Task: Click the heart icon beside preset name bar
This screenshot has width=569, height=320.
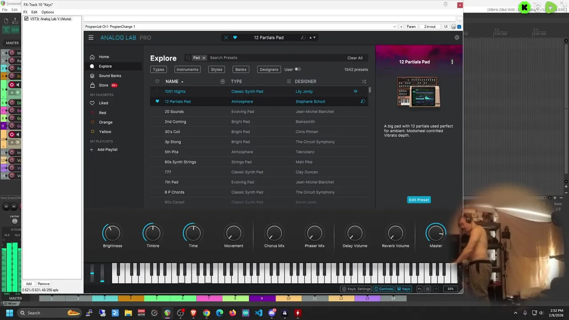Action: pos(235,38)
